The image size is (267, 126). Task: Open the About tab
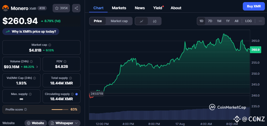point(176,8)
